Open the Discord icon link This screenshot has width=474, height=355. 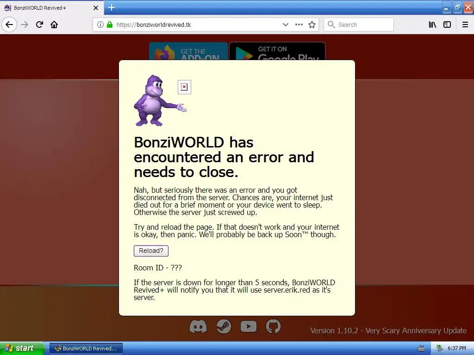point(198,327)
